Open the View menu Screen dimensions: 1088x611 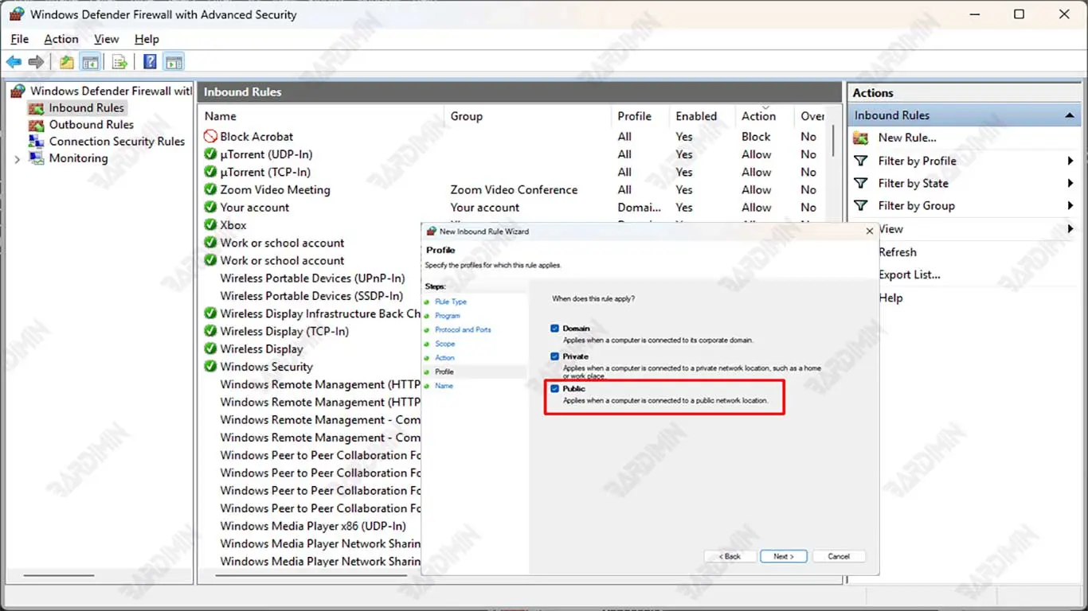click(x=106, y=39)
